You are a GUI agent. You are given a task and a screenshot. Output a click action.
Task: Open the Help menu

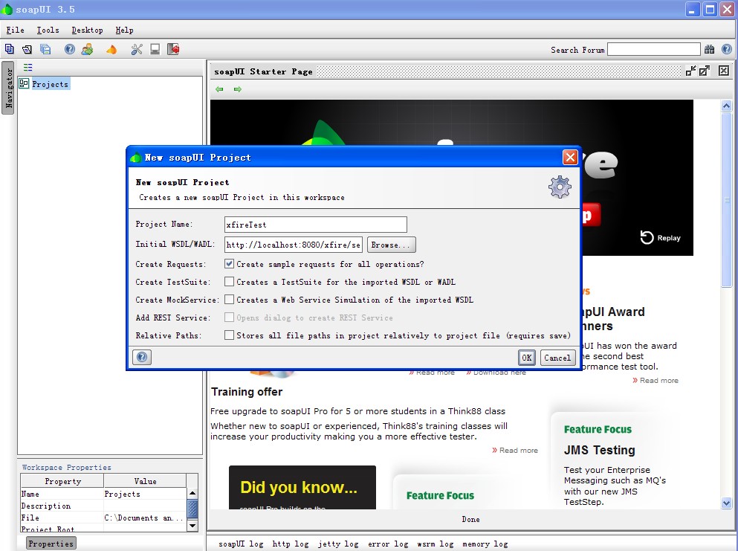click(x=124, y=30)
